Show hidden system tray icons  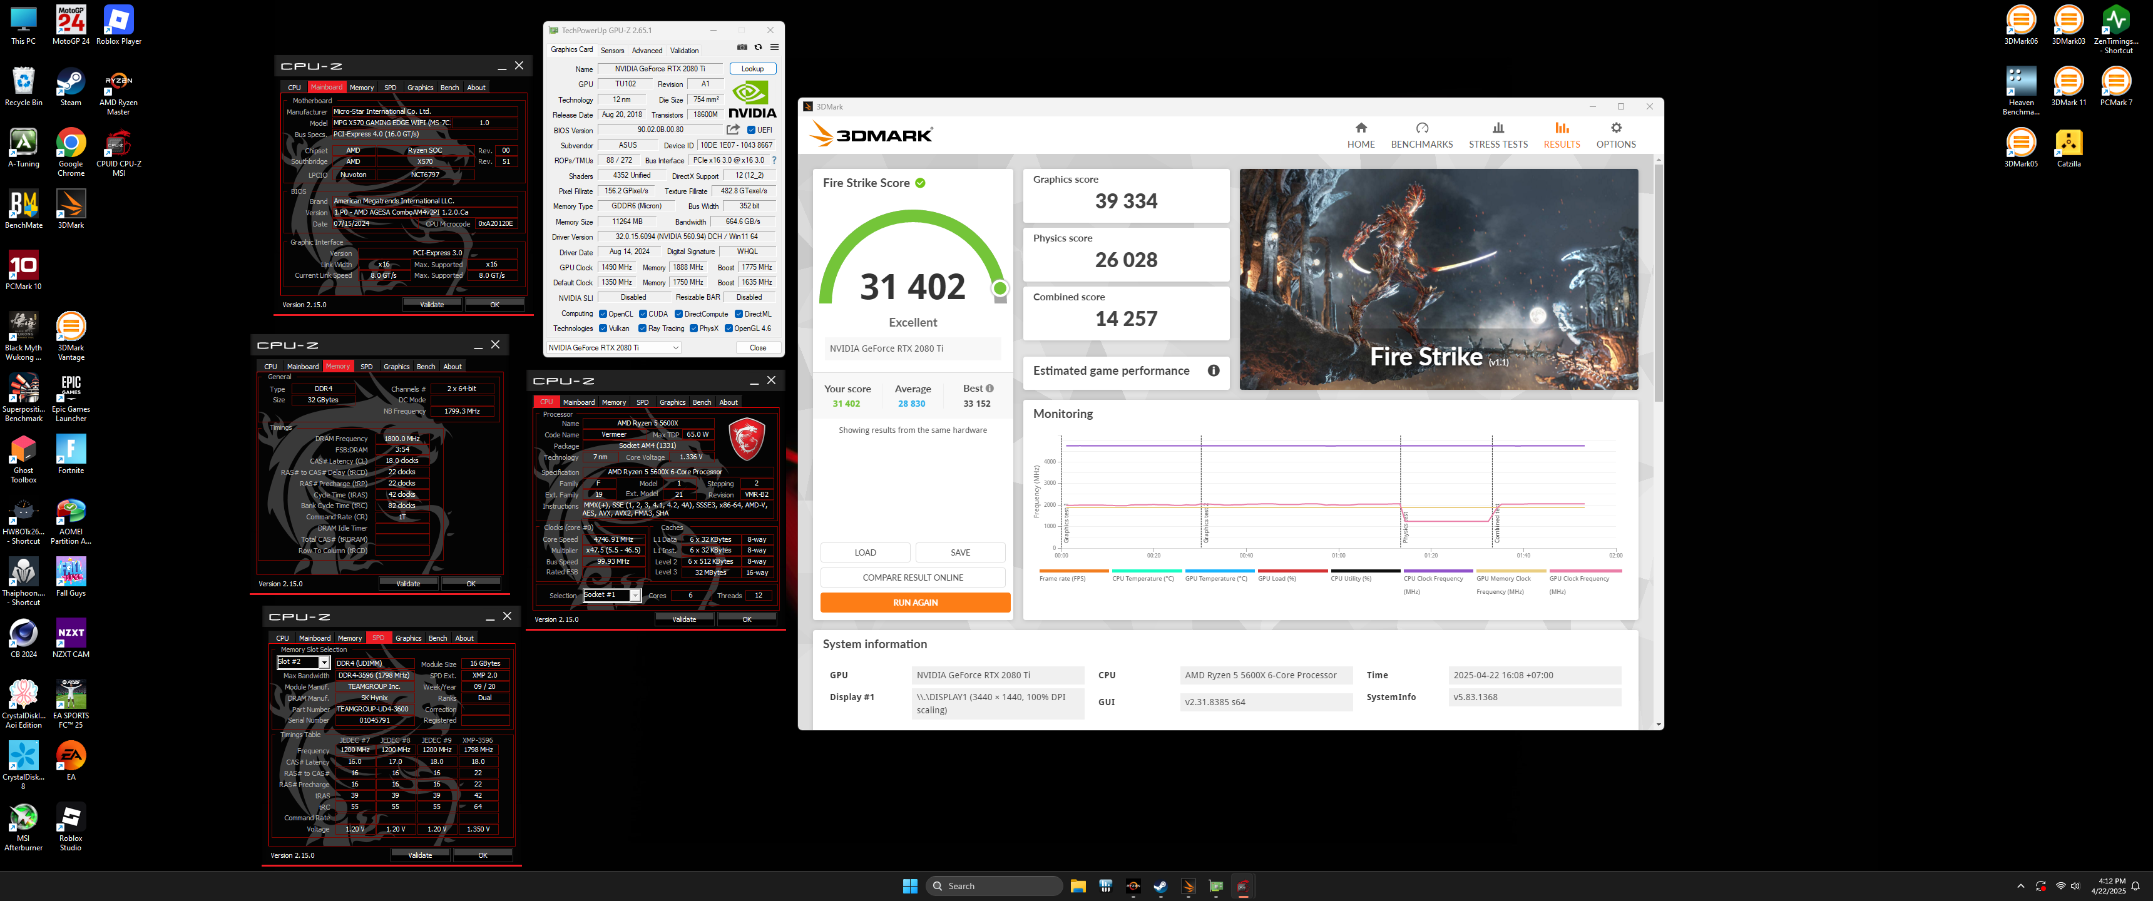[x=2020, y=886]
